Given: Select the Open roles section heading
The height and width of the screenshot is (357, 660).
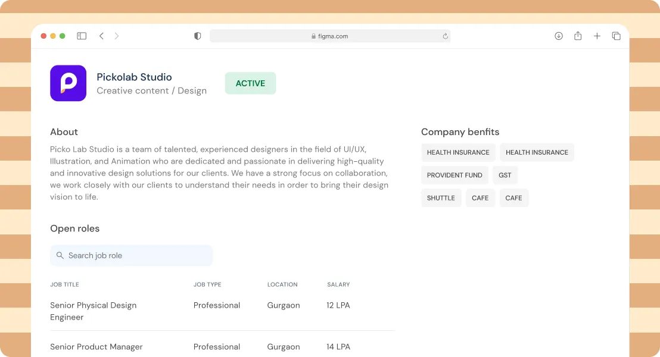Looking at the screenshot, I should (74, 228).
